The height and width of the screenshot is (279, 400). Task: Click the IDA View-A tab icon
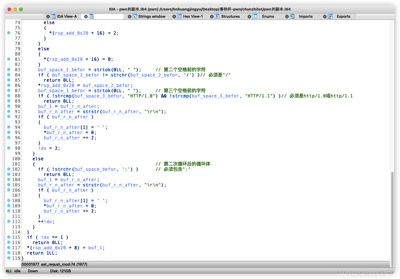pyautogui.click(x=53, y=17)
